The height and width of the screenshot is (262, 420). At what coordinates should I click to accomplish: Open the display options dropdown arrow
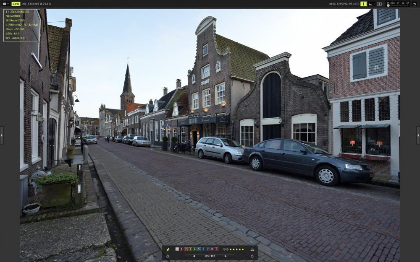(x=383, y=4)
